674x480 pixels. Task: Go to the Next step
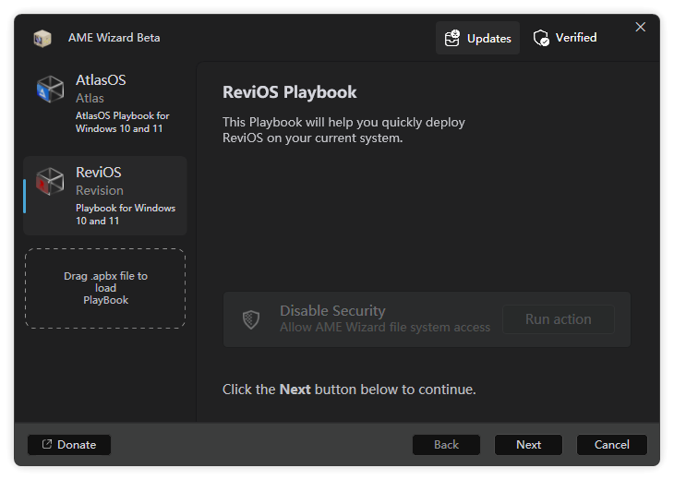529,445
